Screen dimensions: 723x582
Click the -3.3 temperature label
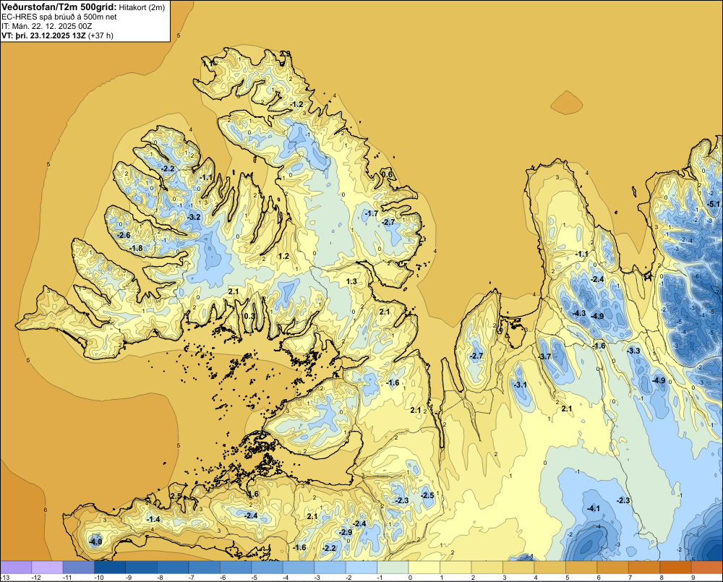633,351
